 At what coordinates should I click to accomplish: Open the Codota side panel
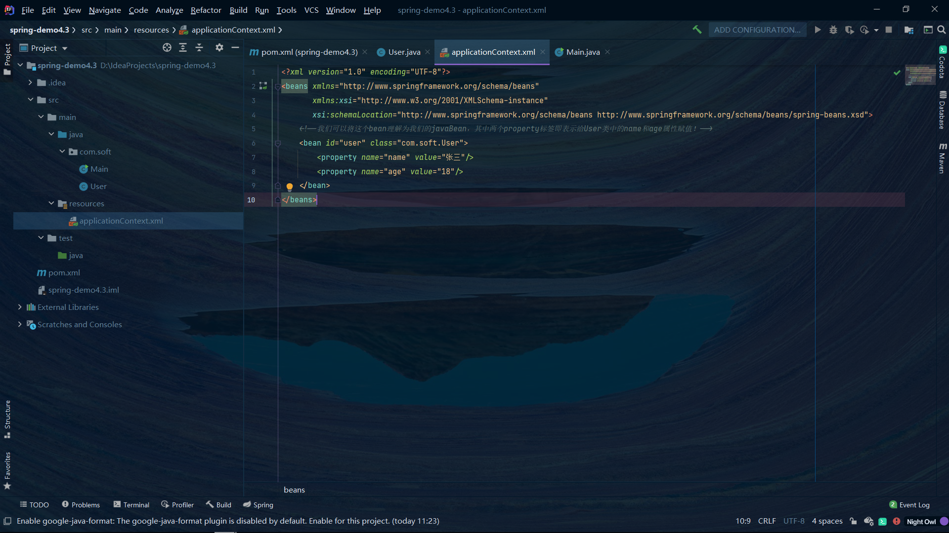point(943,62)
